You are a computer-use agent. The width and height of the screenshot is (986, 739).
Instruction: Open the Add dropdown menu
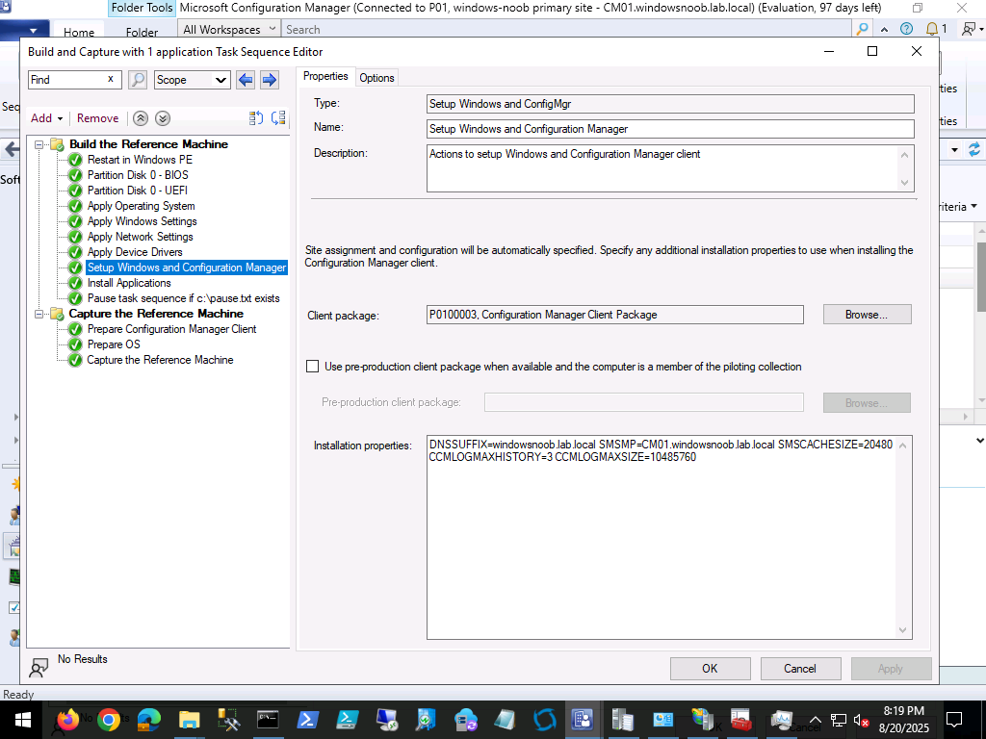[x=46, y=118]
